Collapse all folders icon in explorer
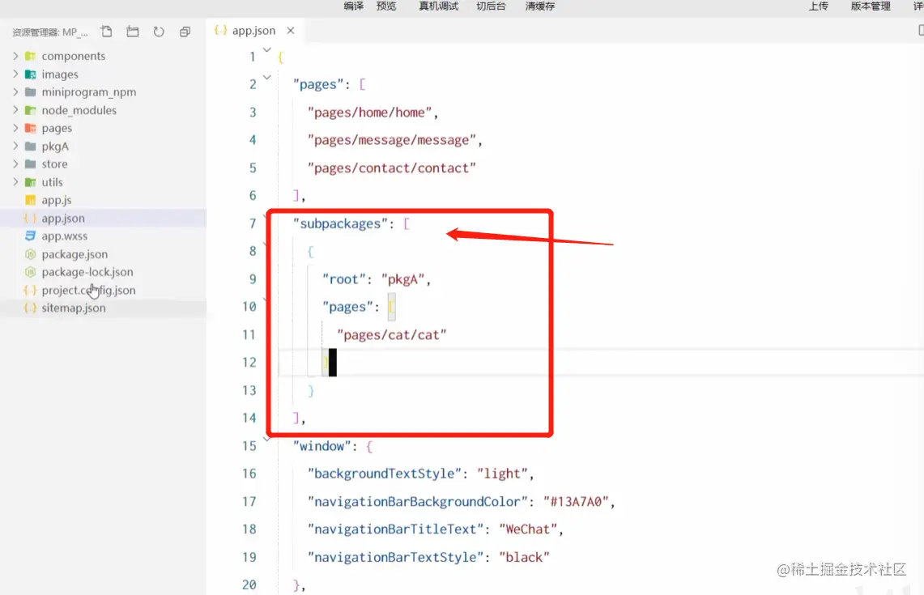 pos(185,32)
